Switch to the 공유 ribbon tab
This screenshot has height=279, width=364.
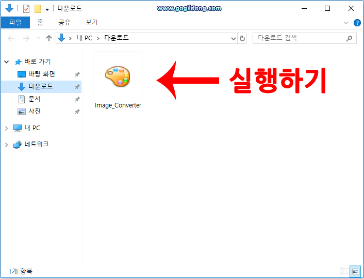64,22
